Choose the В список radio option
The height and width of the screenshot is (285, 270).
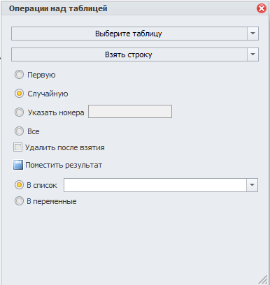click(19, 185)
